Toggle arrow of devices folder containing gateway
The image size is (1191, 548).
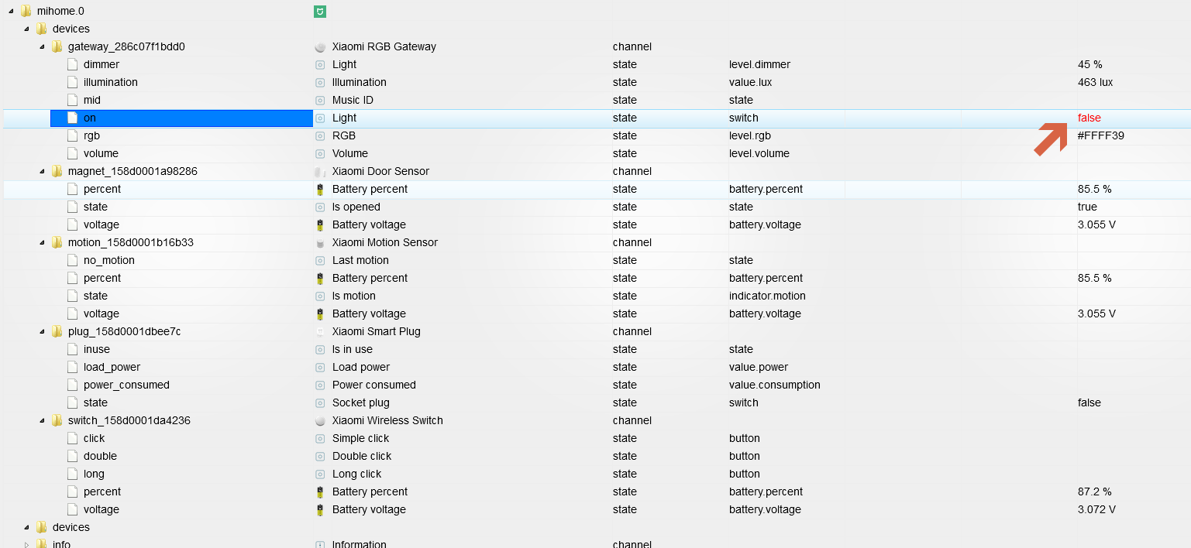pyautogui.click(x=26, y=29)
